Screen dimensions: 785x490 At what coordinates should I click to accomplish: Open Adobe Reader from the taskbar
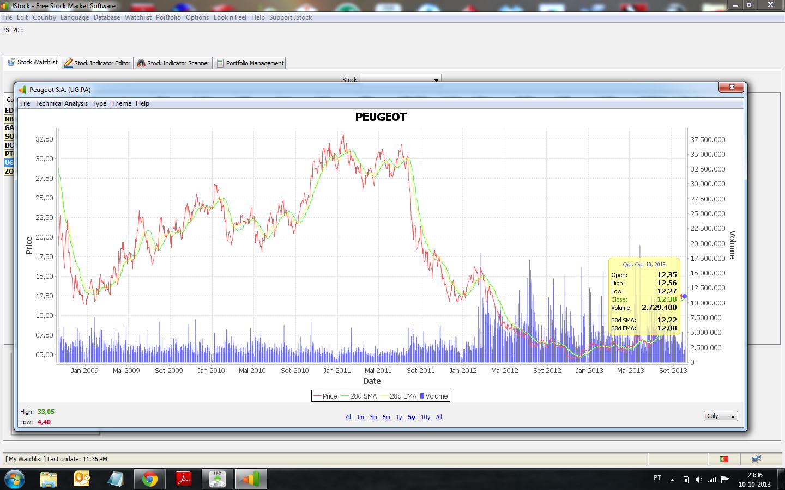pyautogui.click(x=184, y=479)
